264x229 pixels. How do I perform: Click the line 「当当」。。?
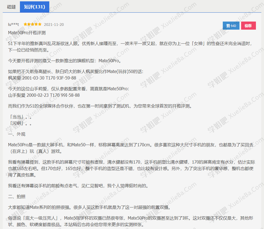pyautogui.click(x=20, y=117)
